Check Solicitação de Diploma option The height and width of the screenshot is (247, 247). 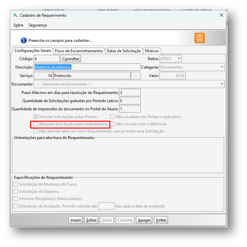[15, 191]
